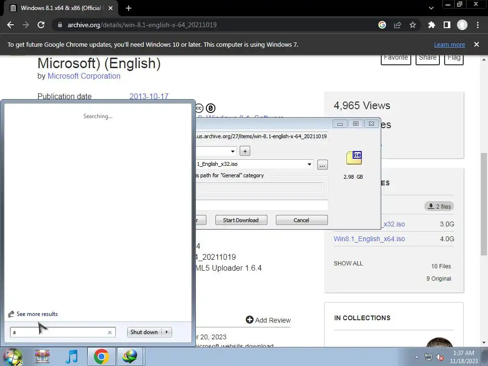Click the Favorite button
The image size is (488, 366).
[396, 59]
